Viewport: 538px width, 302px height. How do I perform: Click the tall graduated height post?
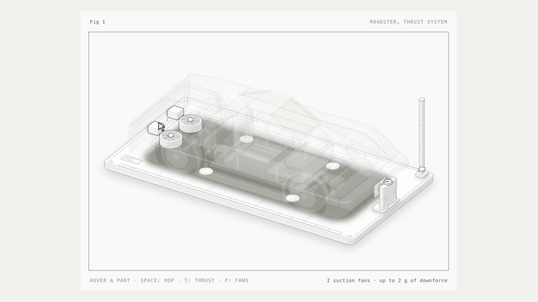[x=421, y=133]
